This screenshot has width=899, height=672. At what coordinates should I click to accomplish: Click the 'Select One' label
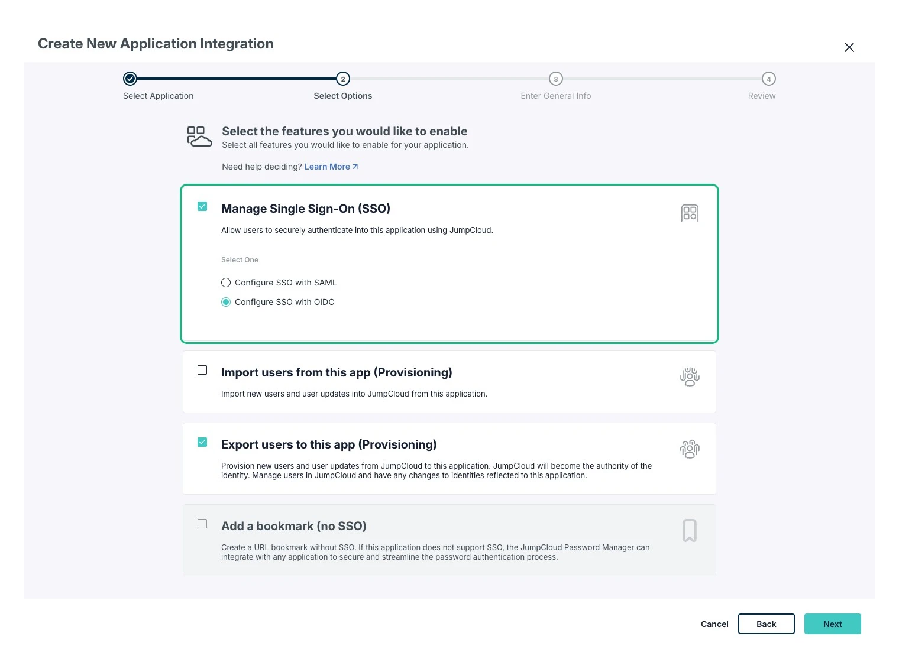point(240,260)
